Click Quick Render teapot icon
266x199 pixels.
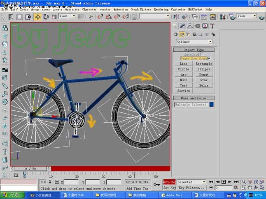[261, 17]
